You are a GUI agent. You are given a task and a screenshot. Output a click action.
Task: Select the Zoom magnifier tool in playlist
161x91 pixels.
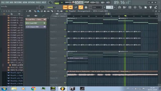pos(58,11)
